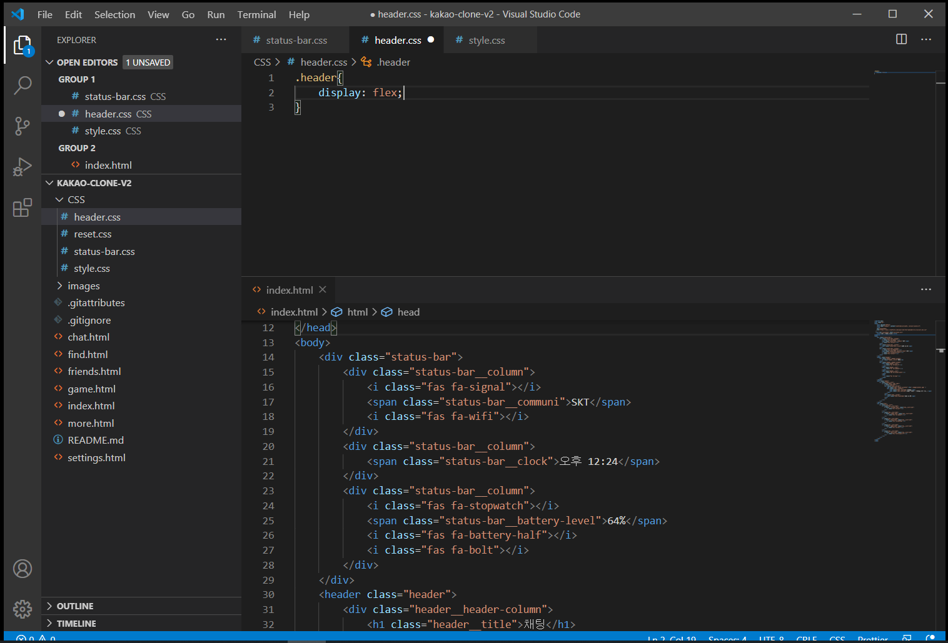This screenshot has width=948, height=643.
Task: Open Explorer panel Views and More Actions
Action: tap(221, 39)
